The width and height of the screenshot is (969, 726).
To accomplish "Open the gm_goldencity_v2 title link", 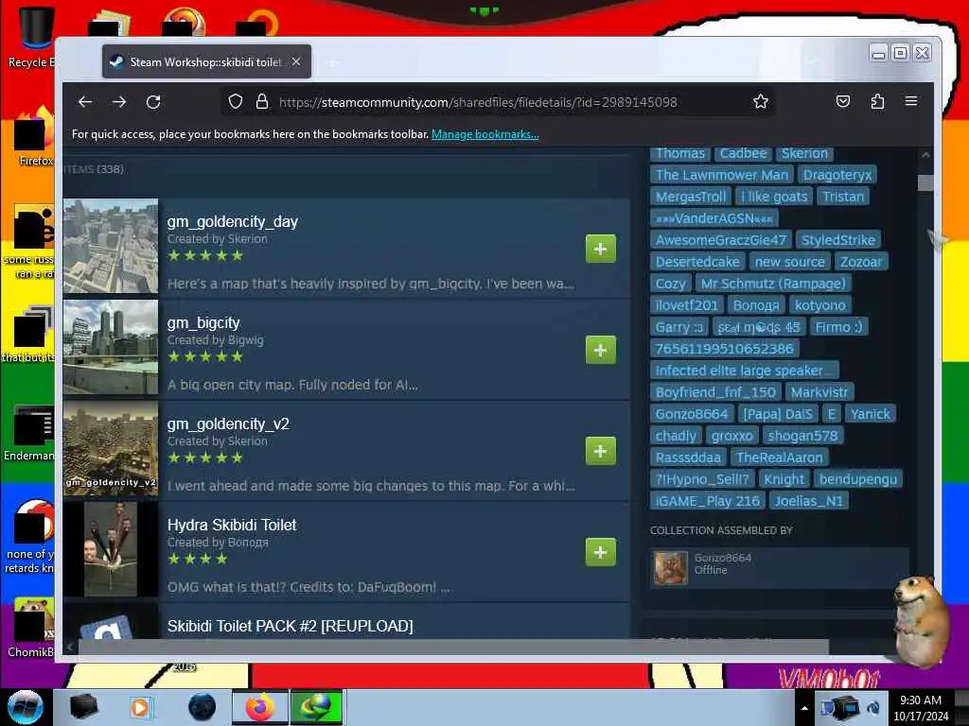I will point(228,424).
